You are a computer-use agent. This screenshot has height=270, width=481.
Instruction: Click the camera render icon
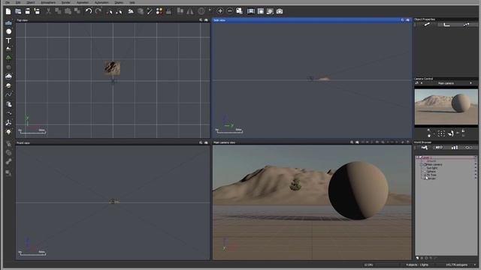tap(280, 12)
